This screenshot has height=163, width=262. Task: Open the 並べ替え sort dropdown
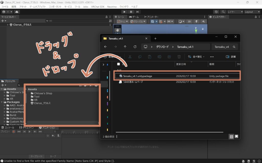196,57
